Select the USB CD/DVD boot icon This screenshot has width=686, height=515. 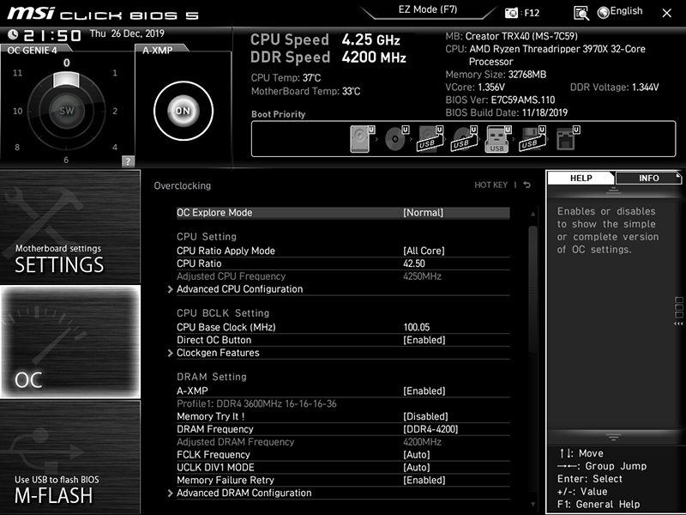(x=464, y=139)
